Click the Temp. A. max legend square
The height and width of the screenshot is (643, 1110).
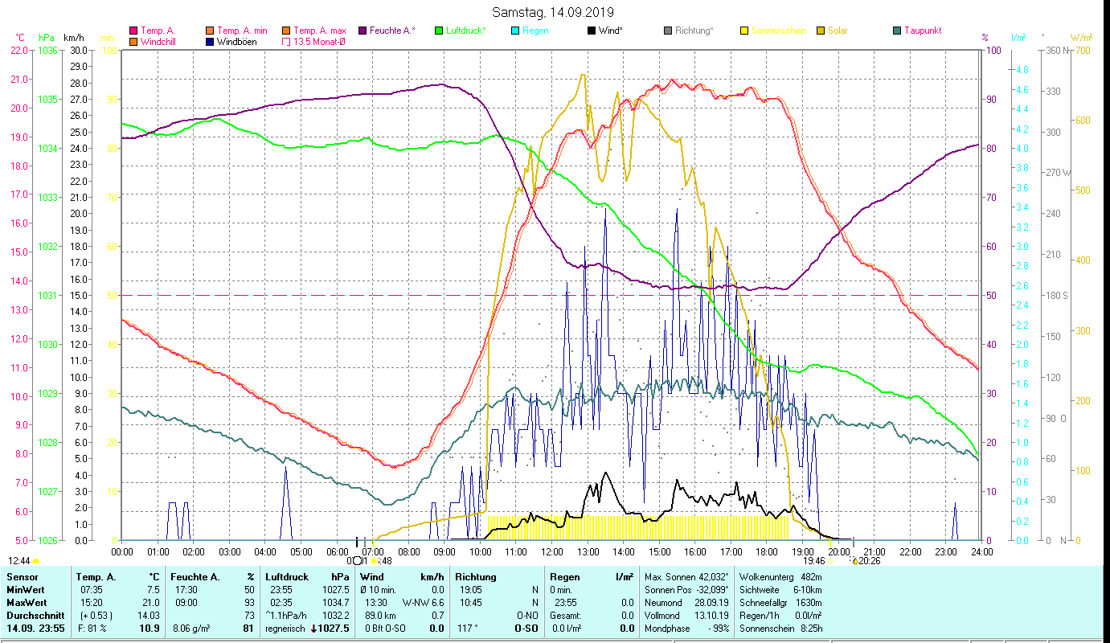tap(286, 31)
